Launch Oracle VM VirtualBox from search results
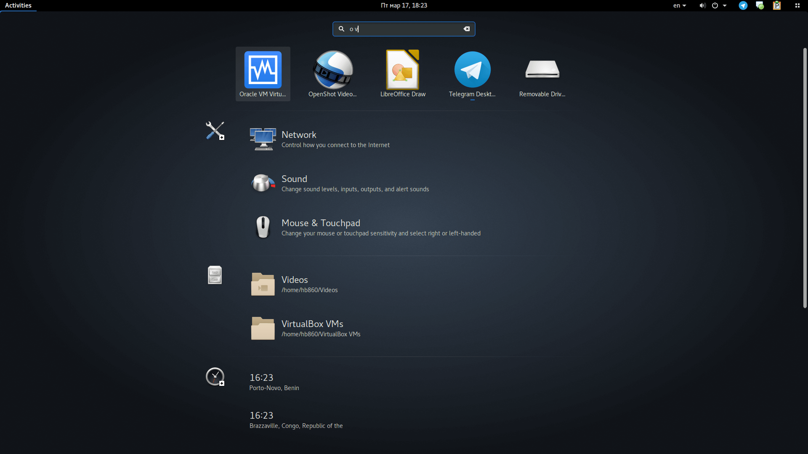 (263, 74)
